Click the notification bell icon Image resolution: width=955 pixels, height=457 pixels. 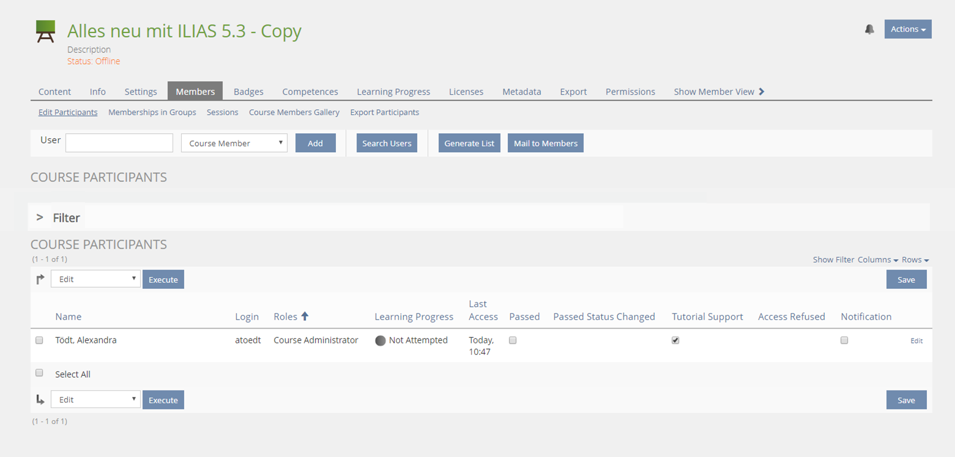coord(869,29)
